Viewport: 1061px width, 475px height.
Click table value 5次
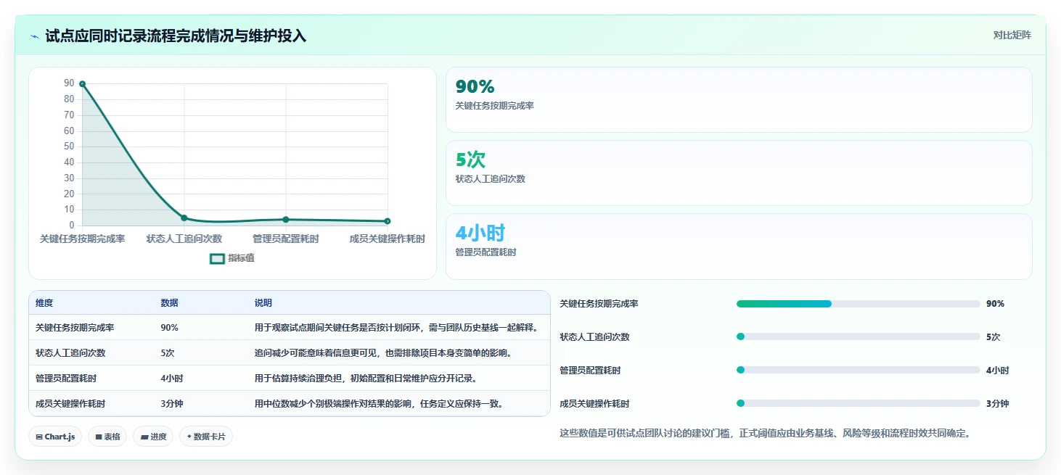click(167, 353)
